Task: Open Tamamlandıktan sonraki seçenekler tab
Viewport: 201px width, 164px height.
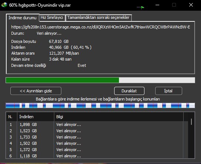Action: coord(98,18)
